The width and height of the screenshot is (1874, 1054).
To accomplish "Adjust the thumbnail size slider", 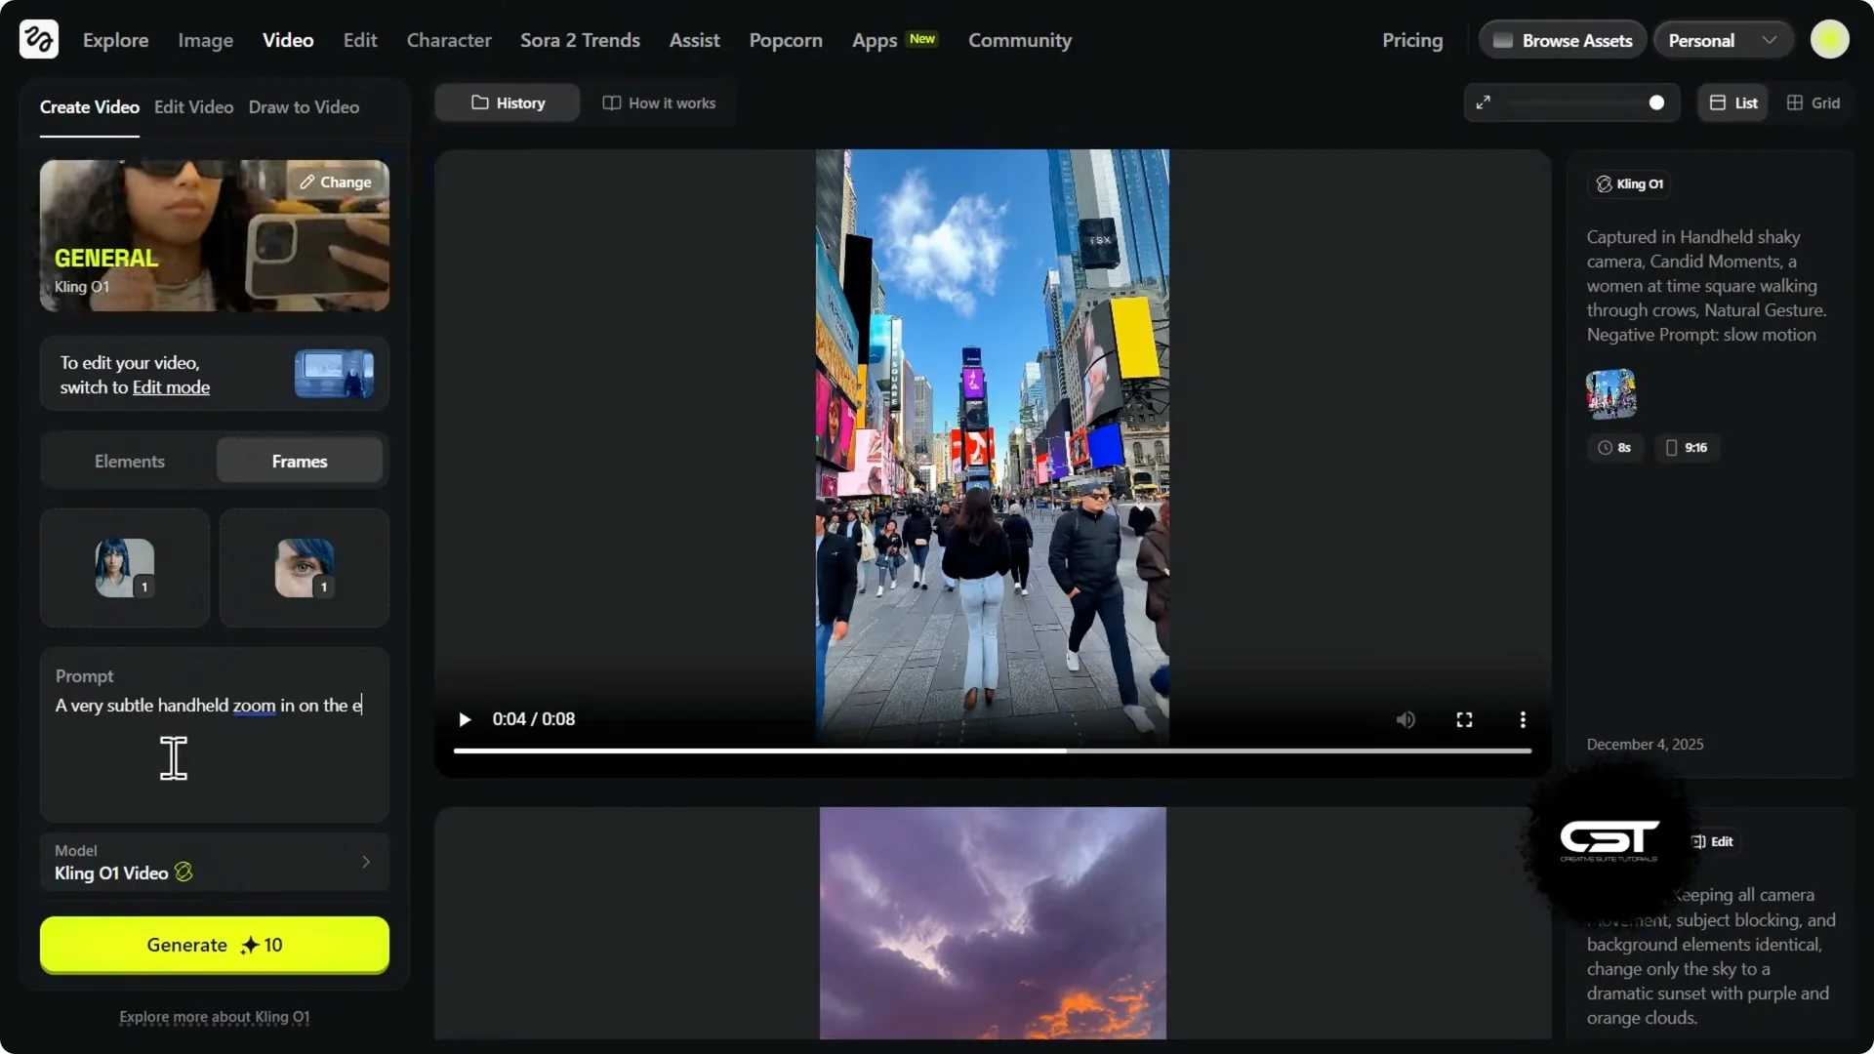I will pos(1655,102).
